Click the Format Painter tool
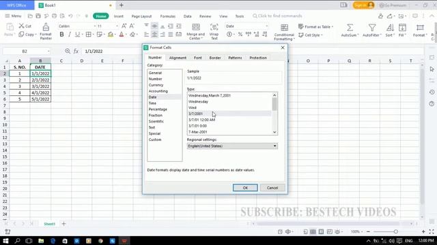Screen dimensions: 437x245 click(x=46, y=31)
